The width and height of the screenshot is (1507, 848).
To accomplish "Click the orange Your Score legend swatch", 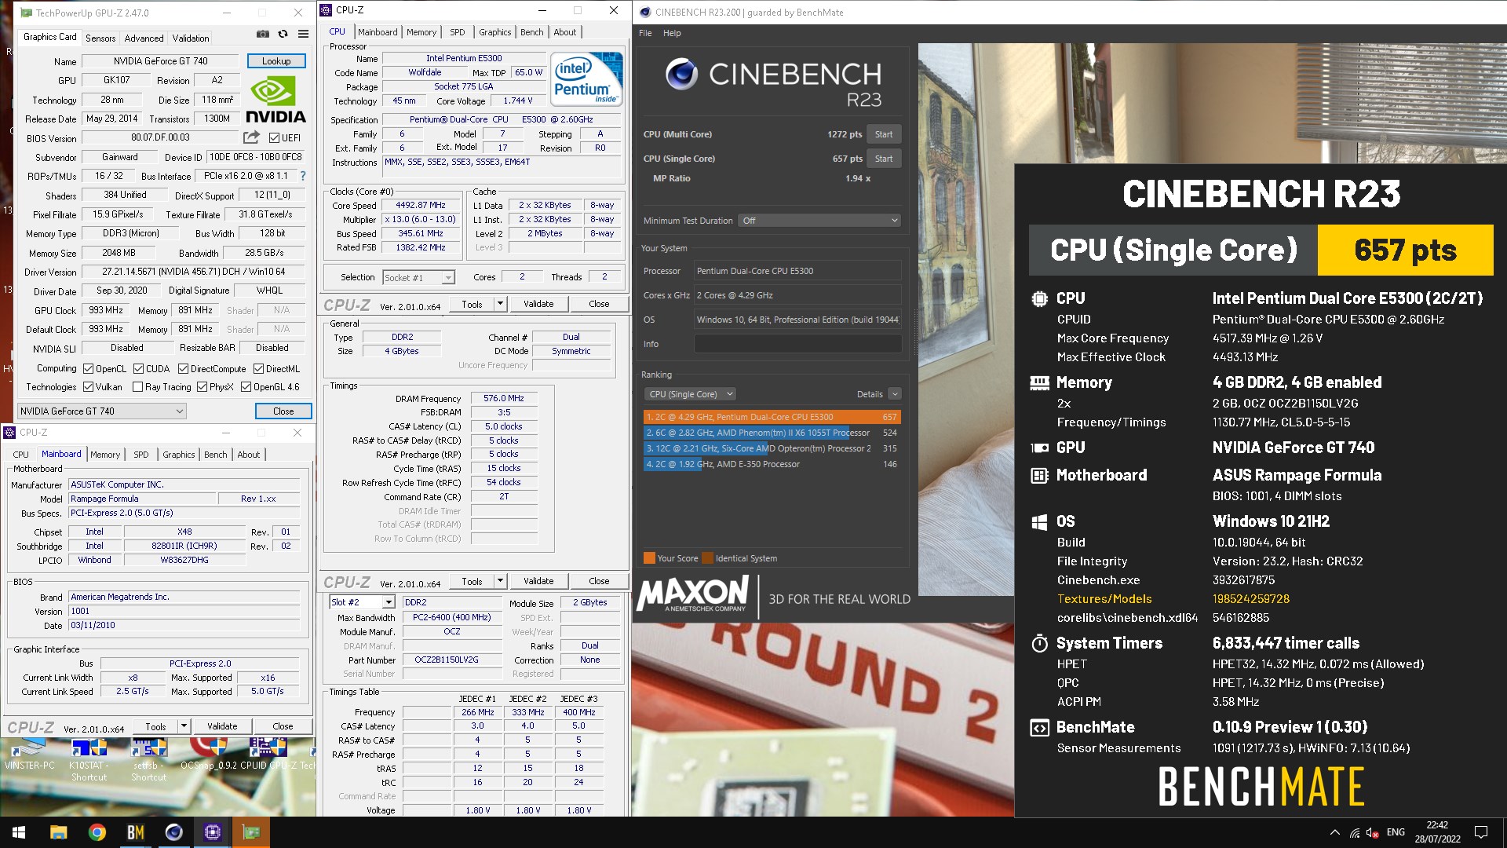I will (x=649, y=558).
